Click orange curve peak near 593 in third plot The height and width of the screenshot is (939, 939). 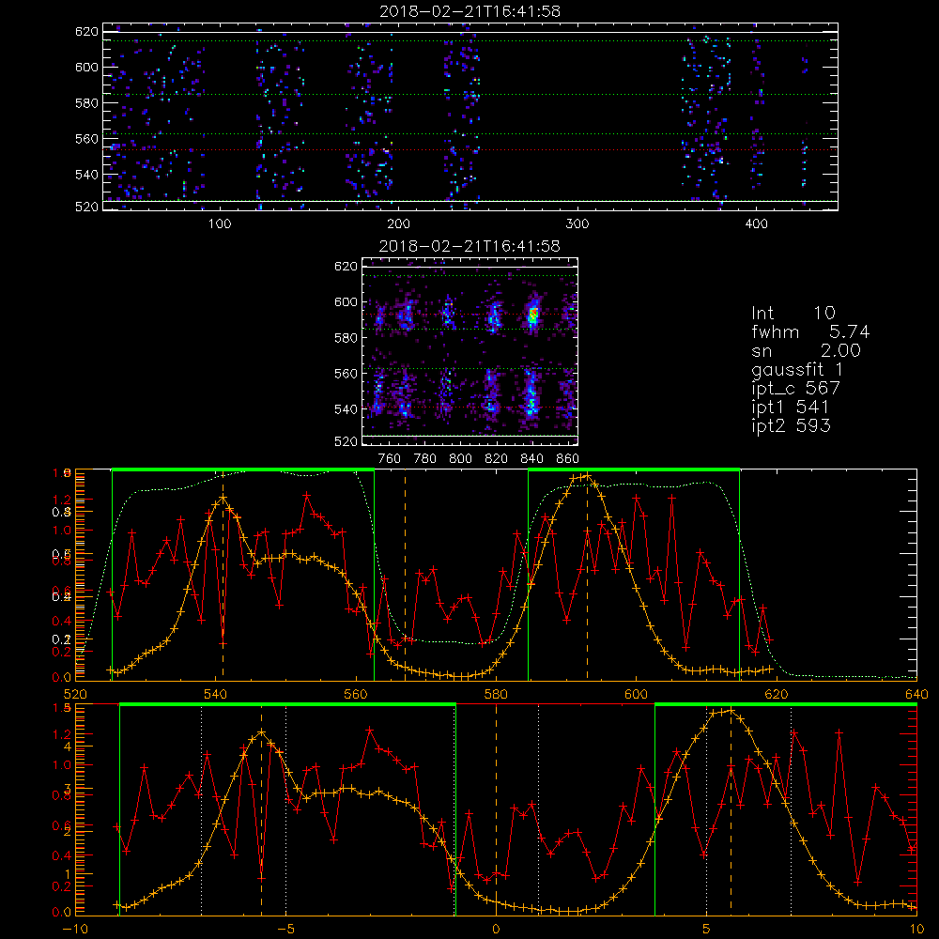[x=587, y=477]
